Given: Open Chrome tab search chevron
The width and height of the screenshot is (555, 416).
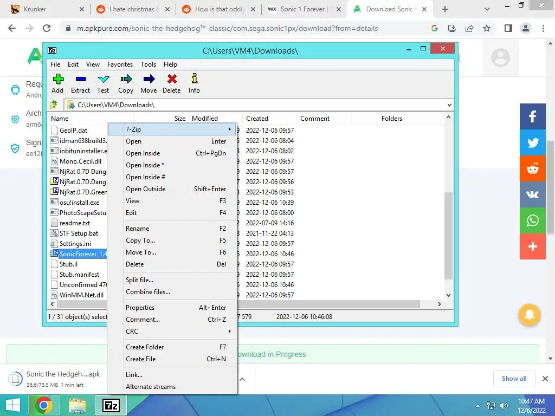Looking at the screenshot, I should [x=487, y=9].
